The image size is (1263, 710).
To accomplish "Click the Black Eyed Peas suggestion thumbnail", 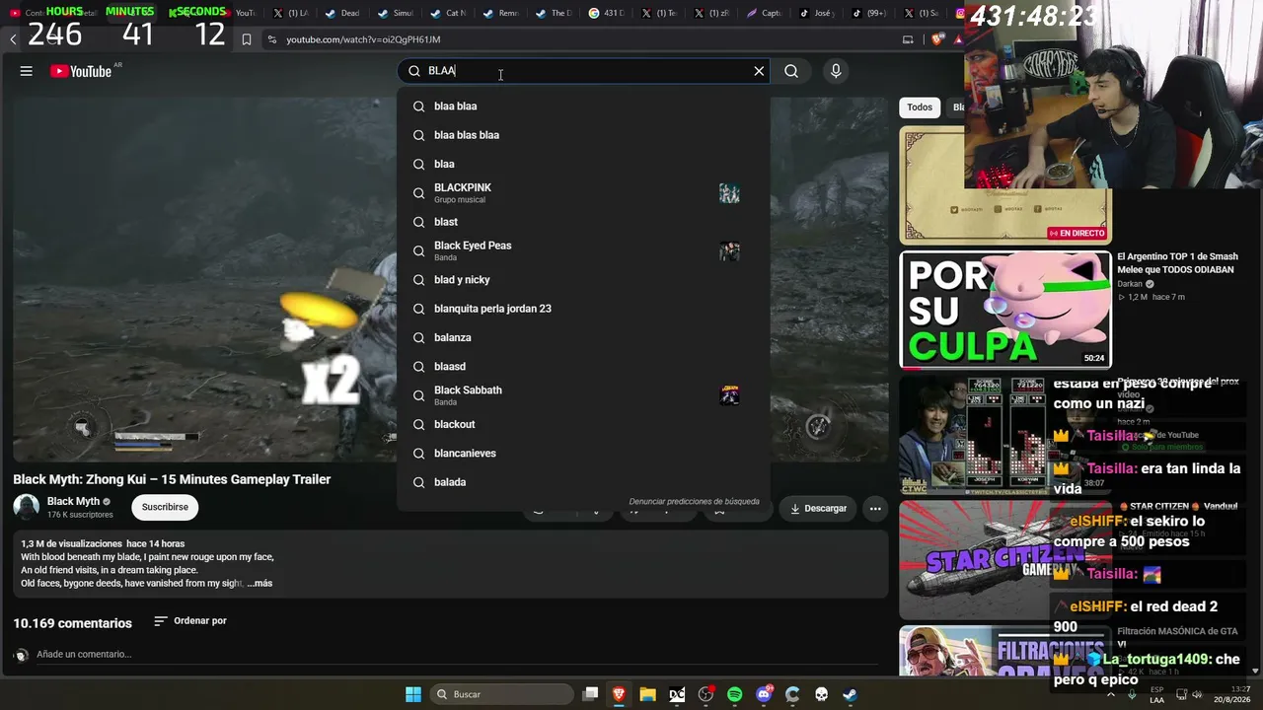I will click(729, 251).
